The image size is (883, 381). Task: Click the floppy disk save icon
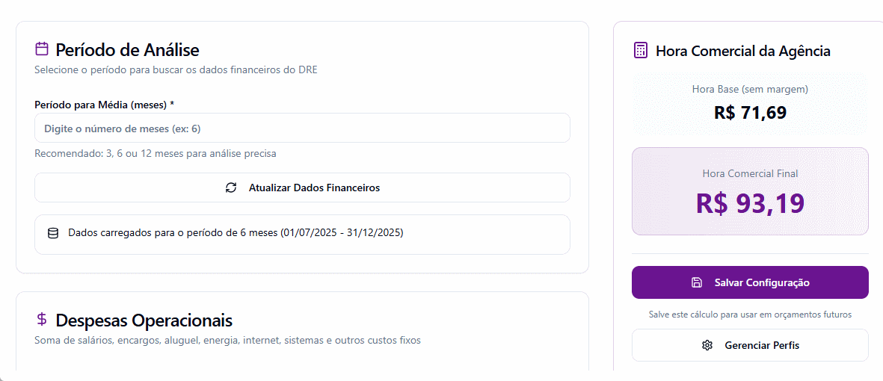tap(697, 282)
